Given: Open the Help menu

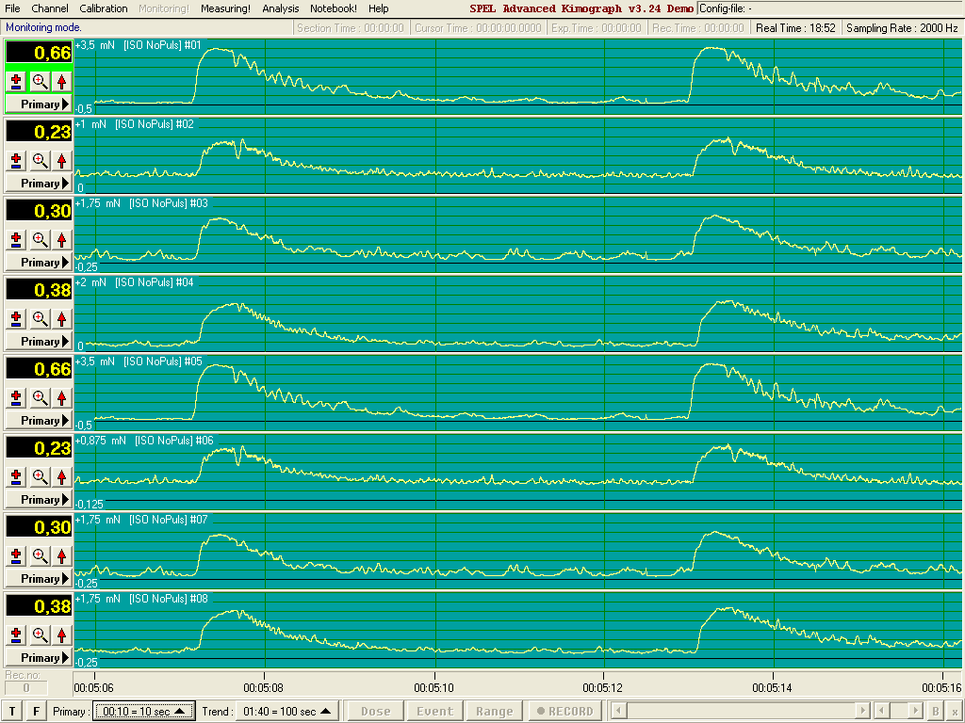Looking at the screenshot, I should click(x=379, y=8).
